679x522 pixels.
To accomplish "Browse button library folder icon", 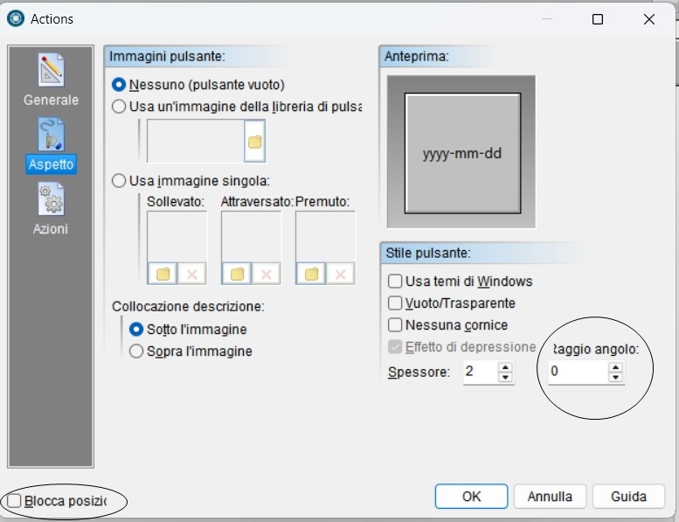I will click(254, 142).
